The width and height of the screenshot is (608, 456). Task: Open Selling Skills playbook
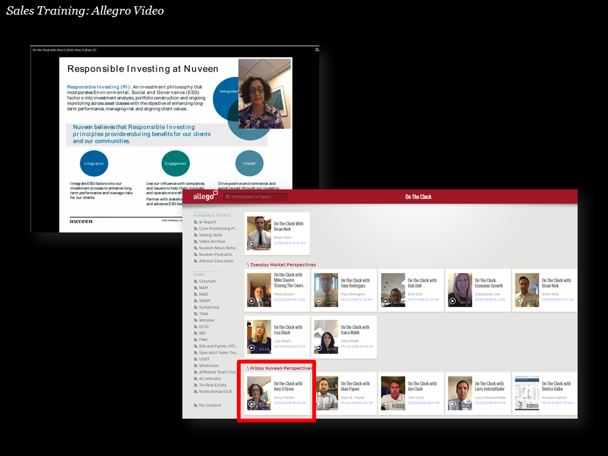tap(210, 235)
